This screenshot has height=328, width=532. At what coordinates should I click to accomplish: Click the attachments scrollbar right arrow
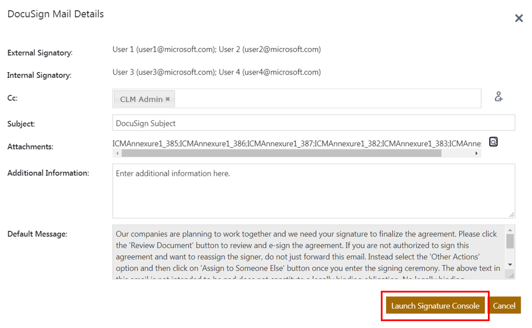476,153
